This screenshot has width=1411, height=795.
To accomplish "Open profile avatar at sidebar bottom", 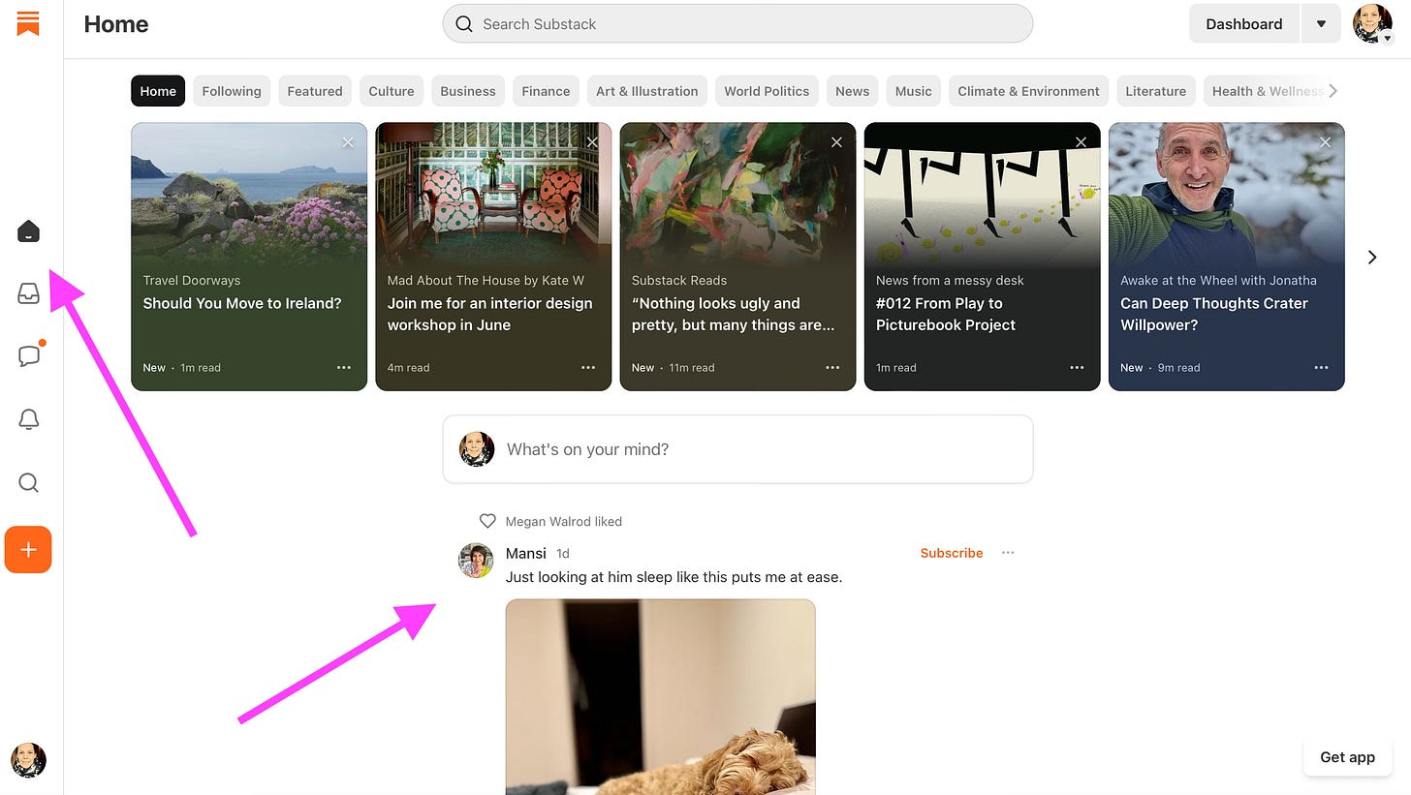I will click(x=28, y=760).
